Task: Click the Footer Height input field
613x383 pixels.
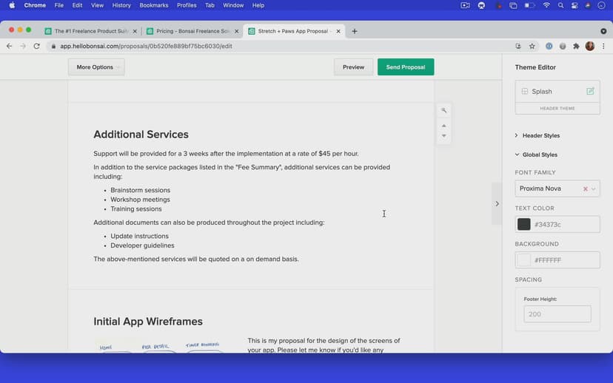Action: coord(557,314)
